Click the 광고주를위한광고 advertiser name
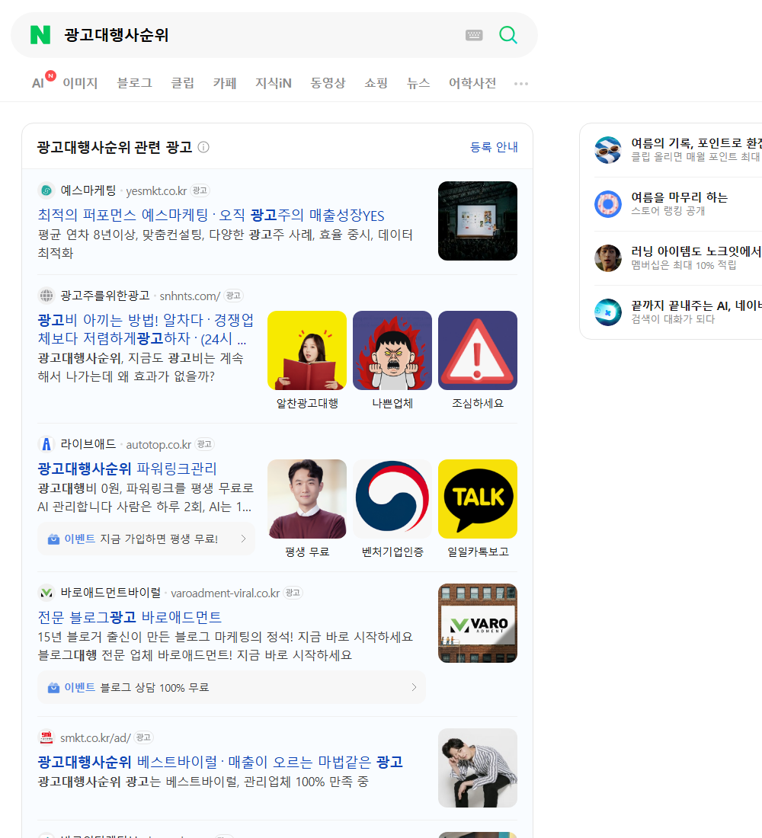The height and width of the screenshot is (838, 762). [x=105, y=296]
